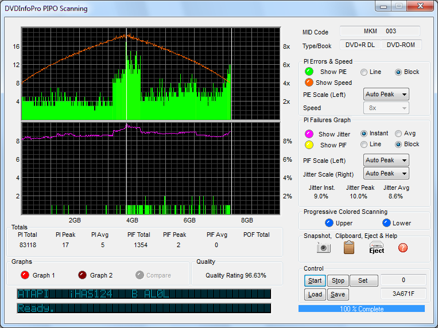Click the blue Lower scanning indicator
Viewport: 438px width, 328px height.
click(386, 222)
